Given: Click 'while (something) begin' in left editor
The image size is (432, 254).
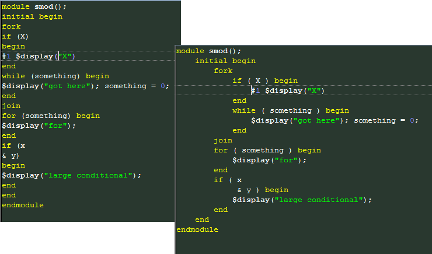Looking at the screenshot, I should coord(55,76).
